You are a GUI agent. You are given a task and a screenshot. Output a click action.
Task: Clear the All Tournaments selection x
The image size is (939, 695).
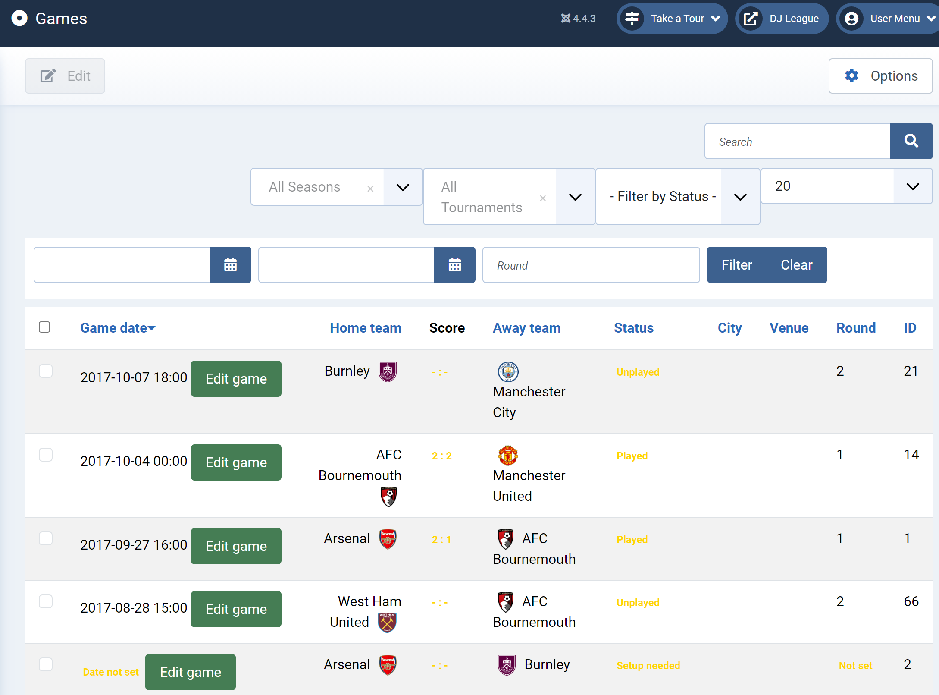click(543, 198)
